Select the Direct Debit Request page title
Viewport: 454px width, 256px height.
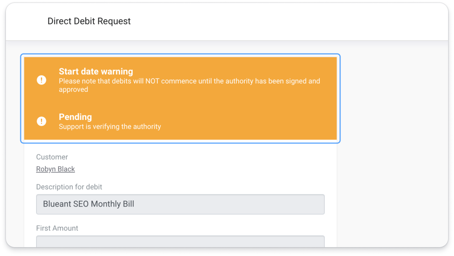tap(89, 21)
